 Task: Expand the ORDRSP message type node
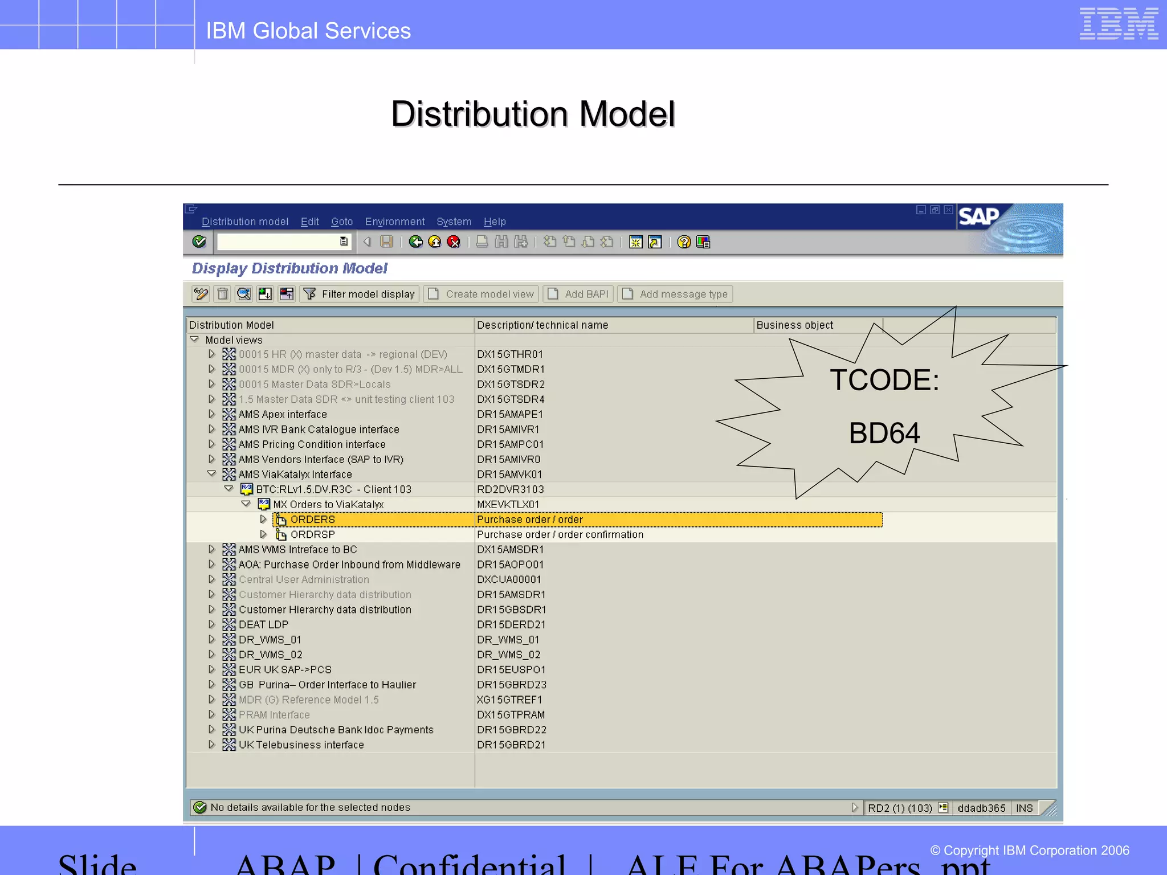click(x=263, y=534)
